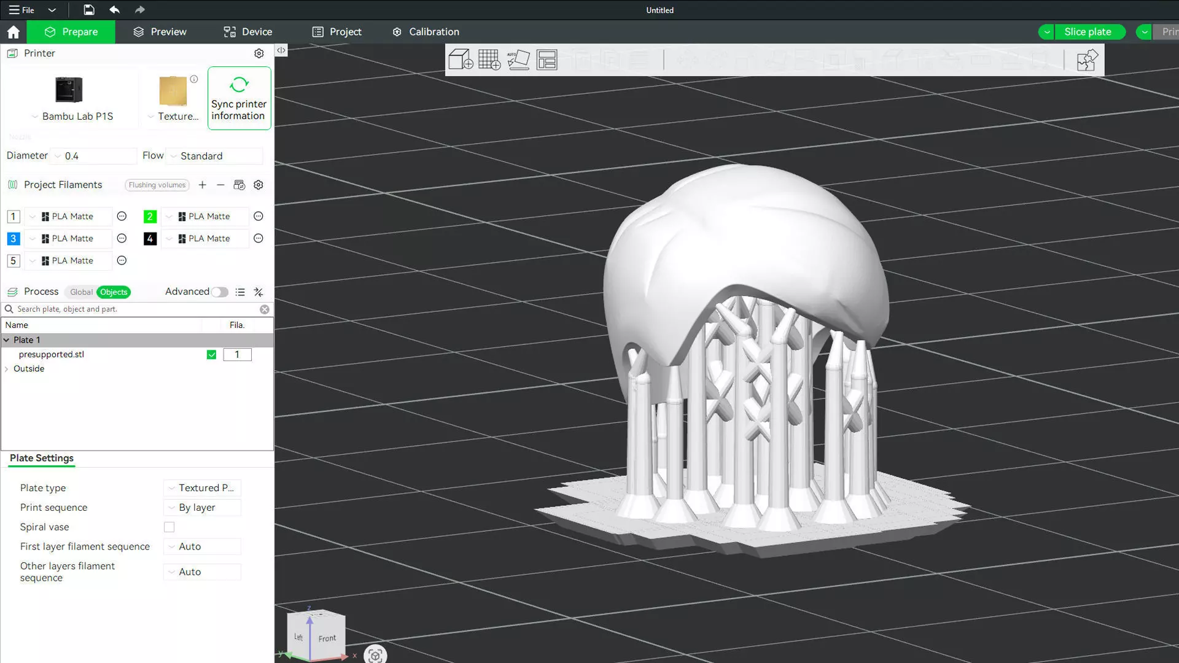Click the Add plate grid icon
Image resolution: width=1179 pixels, height=663 pixels.
489,60
